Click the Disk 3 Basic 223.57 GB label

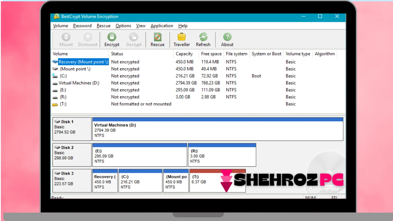point(72,180)
